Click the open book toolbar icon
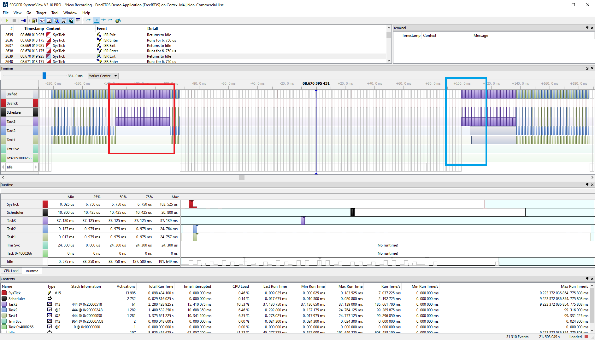595x340 pixels. point(71,20)
